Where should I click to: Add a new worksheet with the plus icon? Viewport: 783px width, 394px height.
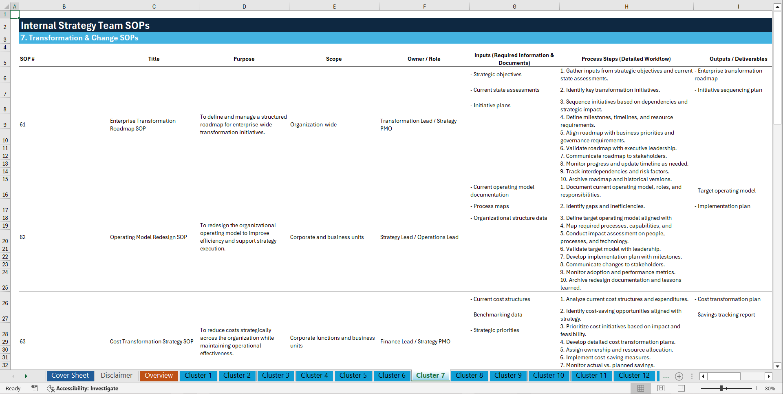[679, 376]
